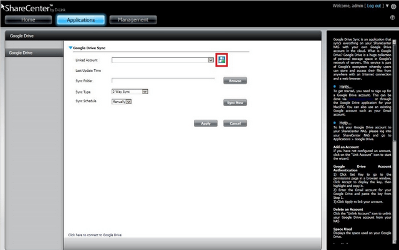The height and width of the screenshot is (250, 399).
Task: Click the Sync Schedule label
Action: pyautogui.click(x=86, y=101)
